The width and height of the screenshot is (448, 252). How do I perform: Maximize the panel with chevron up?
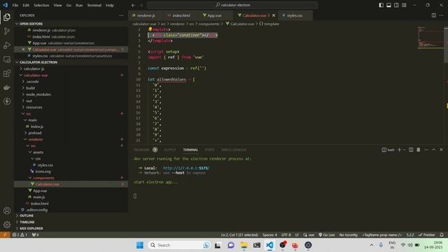(x=433, y=150)
